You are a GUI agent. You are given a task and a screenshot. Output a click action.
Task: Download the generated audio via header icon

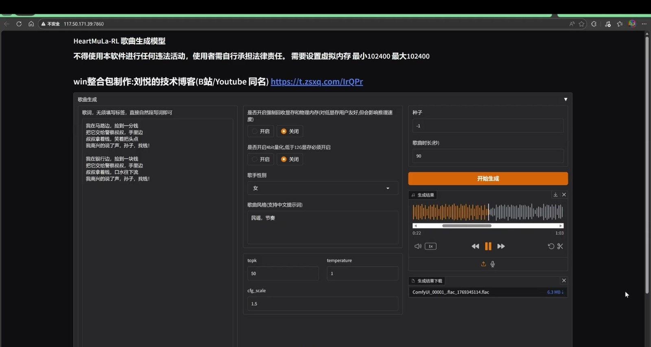coord(555,195)
